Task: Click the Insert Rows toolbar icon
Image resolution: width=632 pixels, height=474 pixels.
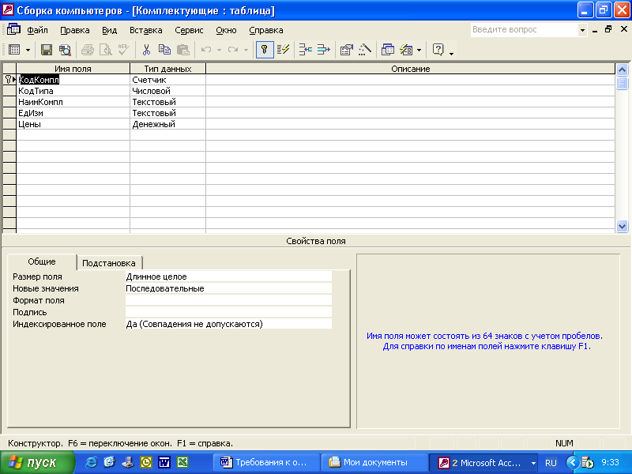Action: [305, 50]
